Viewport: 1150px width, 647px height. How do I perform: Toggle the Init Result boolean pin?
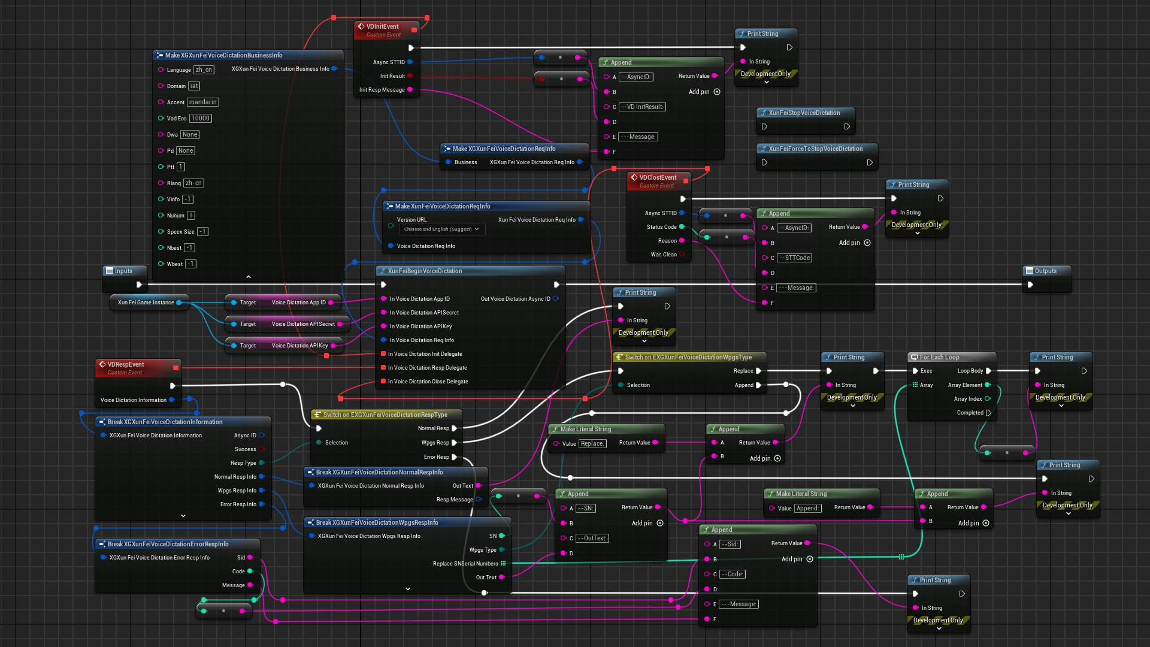410,76
